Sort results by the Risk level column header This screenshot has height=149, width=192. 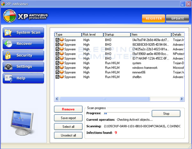[x=92, y=35]
